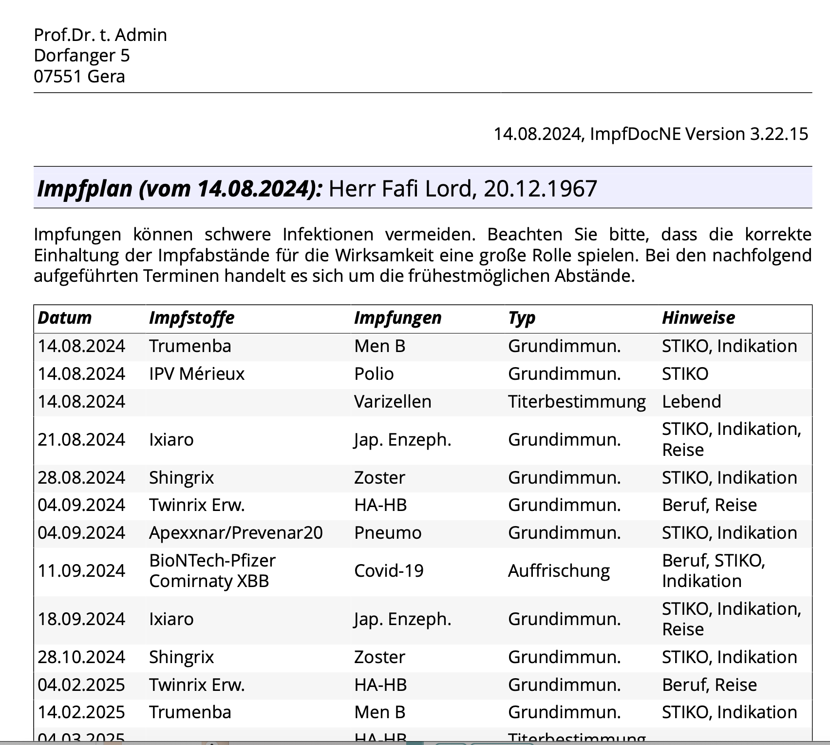Screen dimensions: 830x745
Task: Select 'Shingrix' in the 28.08.2024 row
Action: pyautogui.click(x=181, y=478)
